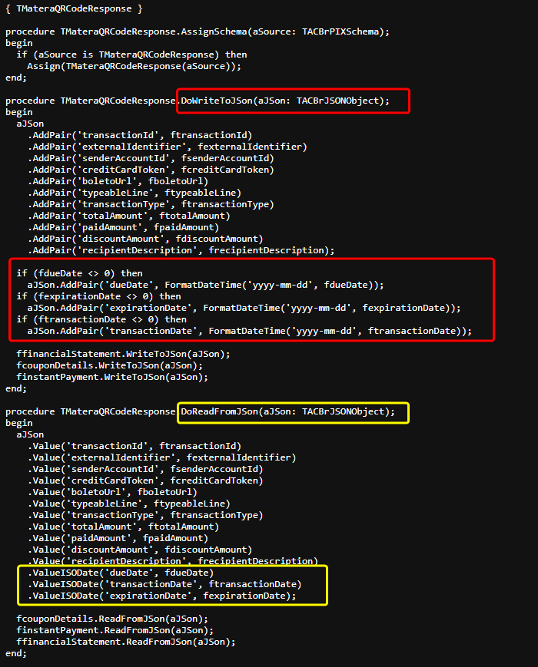Viewport: 538px width, 667px height.
Task: Click the .Value 'transactionId' line
Action: (134, 446)
